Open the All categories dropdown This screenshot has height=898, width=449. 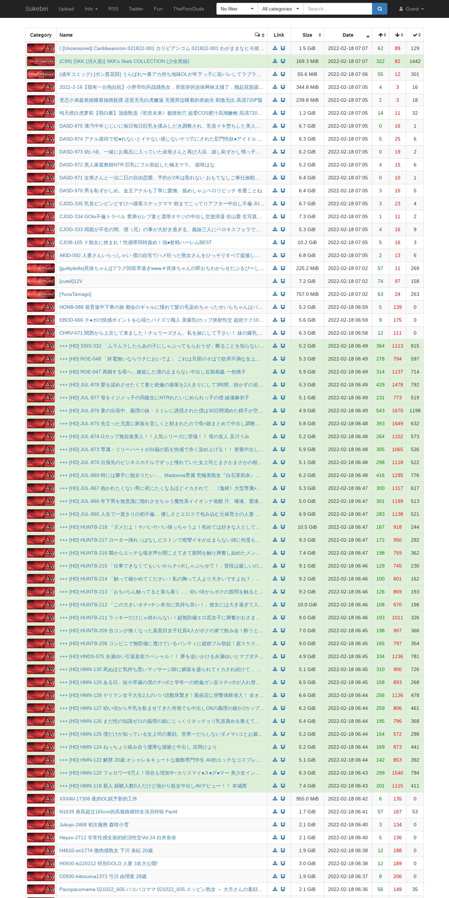click(280, 9)
